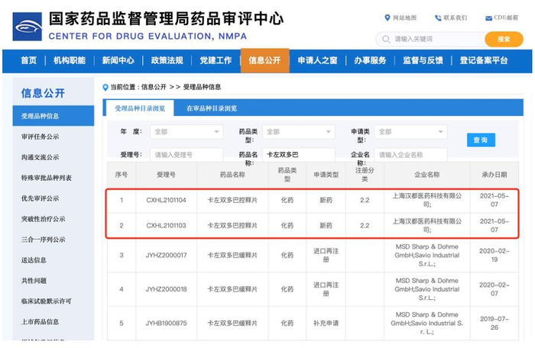The height and width of the screenshot is (348, 535).
Task: Click the date 2019-07-26
Action: 494,324
